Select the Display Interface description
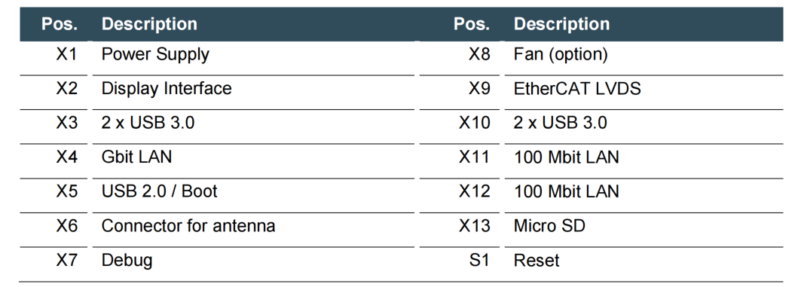This screenshot has height=287, width=798. pyautogui.click(x=167, y=89)
